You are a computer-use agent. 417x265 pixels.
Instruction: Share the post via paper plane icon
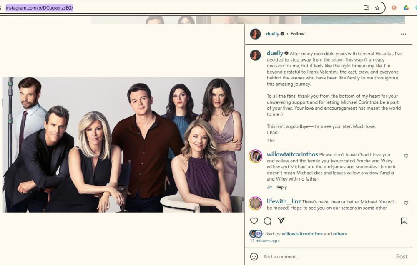tap(281, 221)
